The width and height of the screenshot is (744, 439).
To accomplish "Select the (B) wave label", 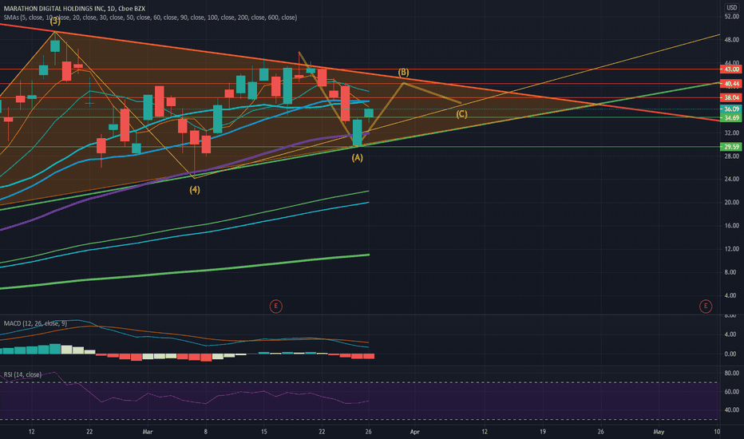I will click(403, 73).
